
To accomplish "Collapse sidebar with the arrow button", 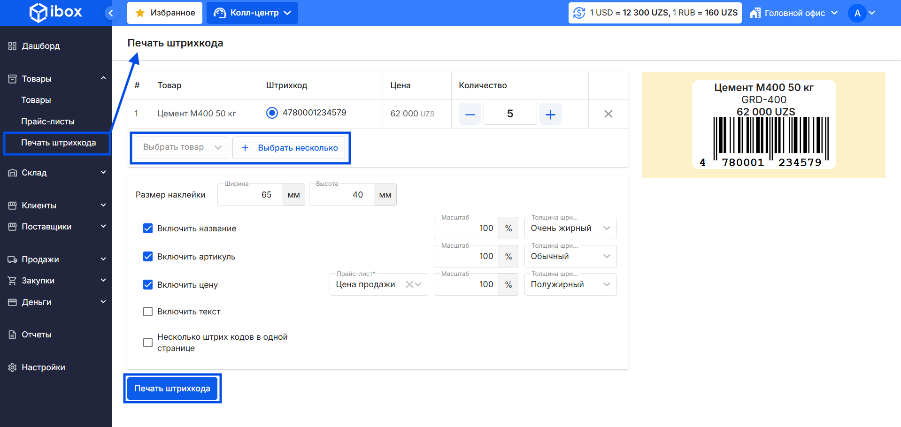I will 111,13.
